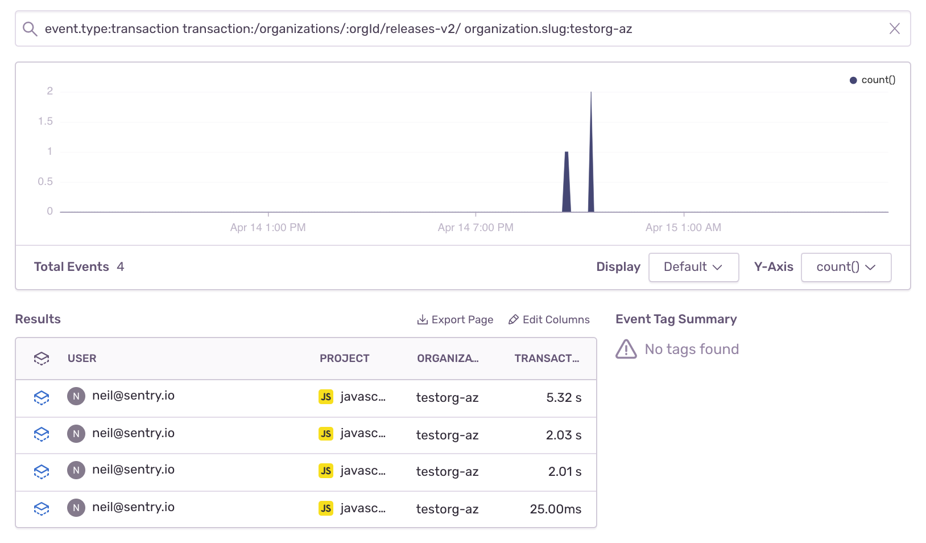Expand the Display Default dropdown
Viewport: 926px width, 543px height.
tap(693, 267)
